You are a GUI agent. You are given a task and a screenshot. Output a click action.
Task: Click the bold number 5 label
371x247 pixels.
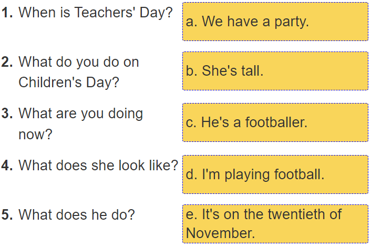7,215
